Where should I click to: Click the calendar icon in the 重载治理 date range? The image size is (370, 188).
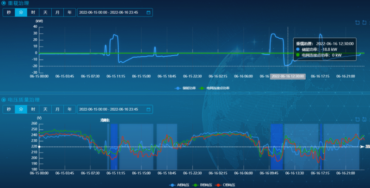point(148,12)
